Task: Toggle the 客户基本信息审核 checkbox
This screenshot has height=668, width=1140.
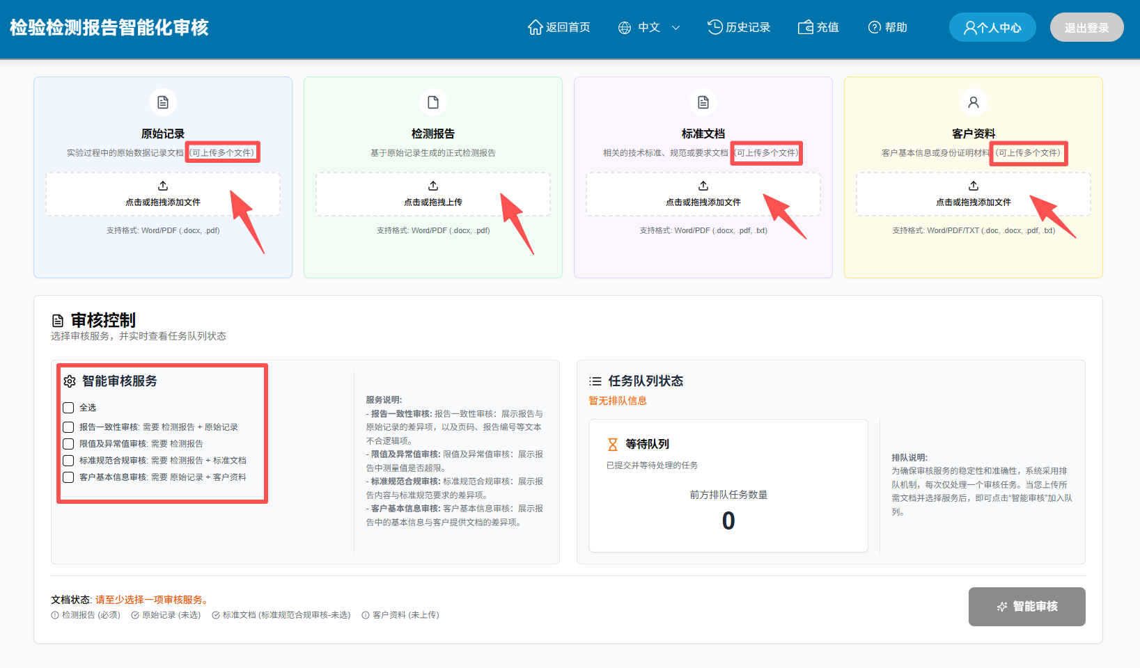Action: click(x=68, y=477)
